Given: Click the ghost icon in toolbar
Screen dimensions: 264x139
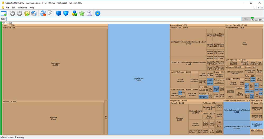Looking at the screenshot, I should (89, 13).
